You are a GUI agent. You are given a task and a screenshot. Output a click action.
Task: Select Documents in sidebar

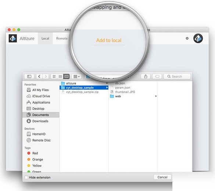click(x=41, y=115)
